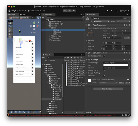
Task: Switch to the Game tab
Action: pos(23,15)
